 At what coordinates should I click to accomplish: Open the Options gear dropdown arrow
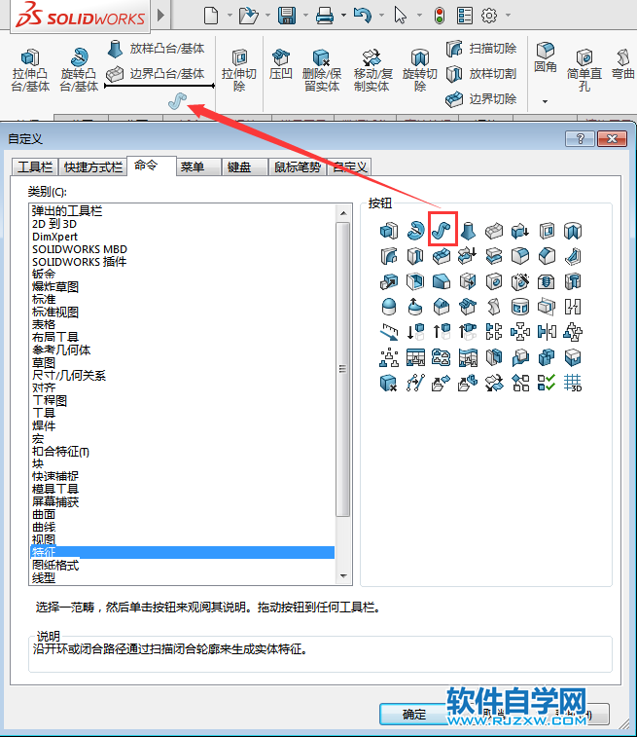click(508, 16)
